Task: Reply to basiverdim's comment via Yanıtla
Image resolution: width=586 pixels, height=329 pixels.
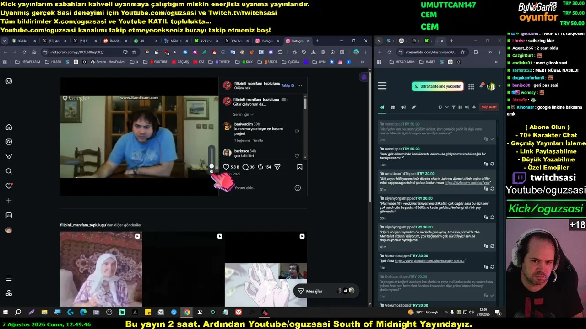Action: pyautogui.click(x=258, y=140)
